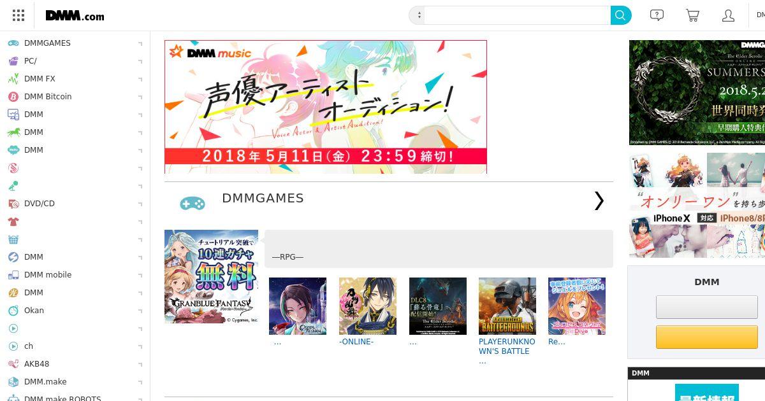Open the search category dropdown selector
765x401 pixels.
click(x=417, y=15)
